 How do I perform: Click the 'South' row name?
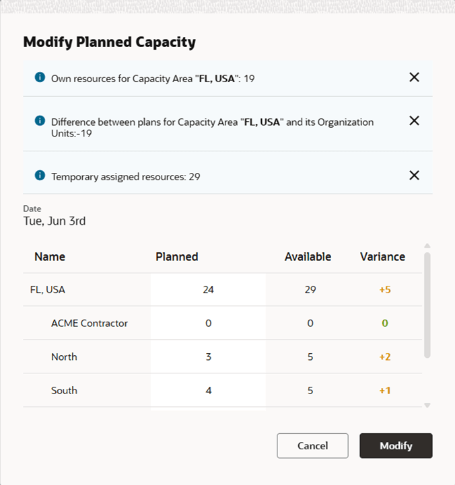click(64, 390)
